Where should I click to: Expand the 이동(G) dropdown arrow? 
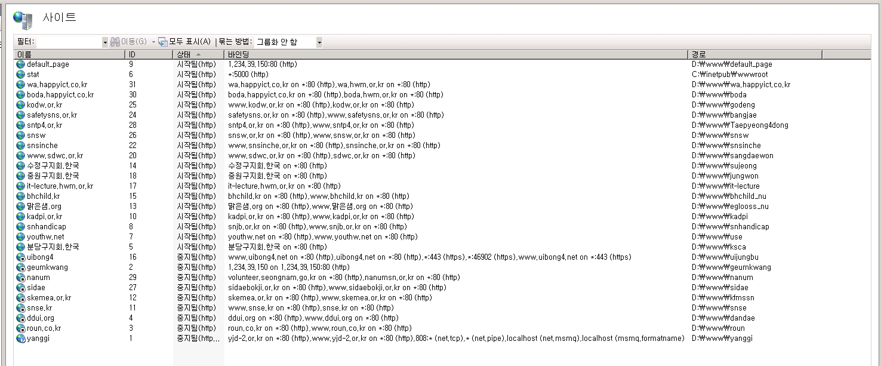click(153, 42)
